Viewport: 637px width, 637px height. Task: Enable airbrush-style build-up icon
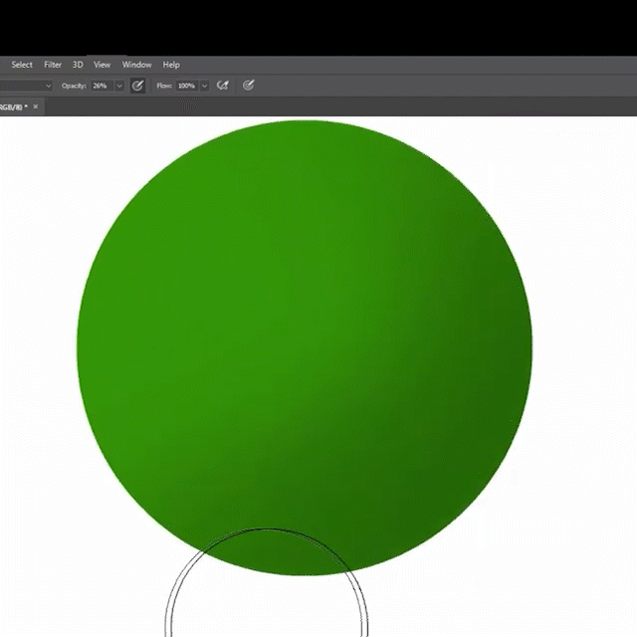[223, 86]
